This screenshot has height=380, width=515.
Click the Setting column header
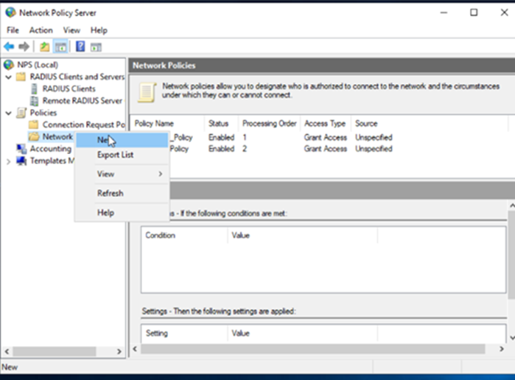185,333
